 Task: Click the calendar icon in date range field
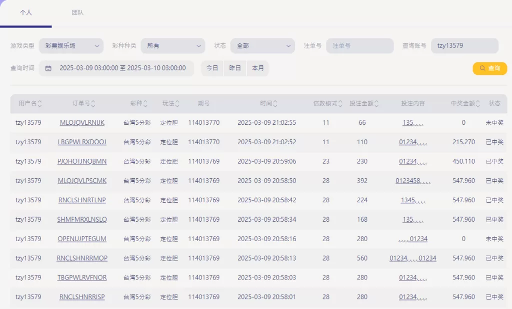pyautogui.click(x=48, y=68)
